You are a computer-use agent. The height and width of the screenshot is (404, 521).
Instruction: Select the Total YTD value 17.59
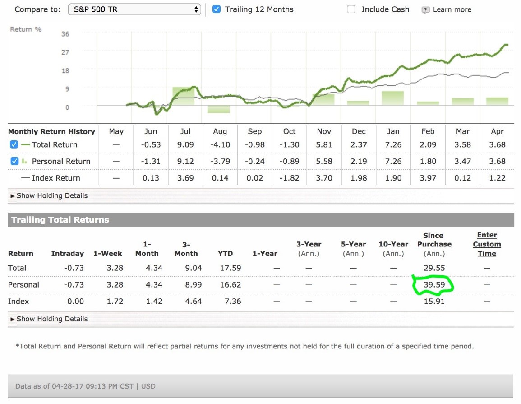230,268
